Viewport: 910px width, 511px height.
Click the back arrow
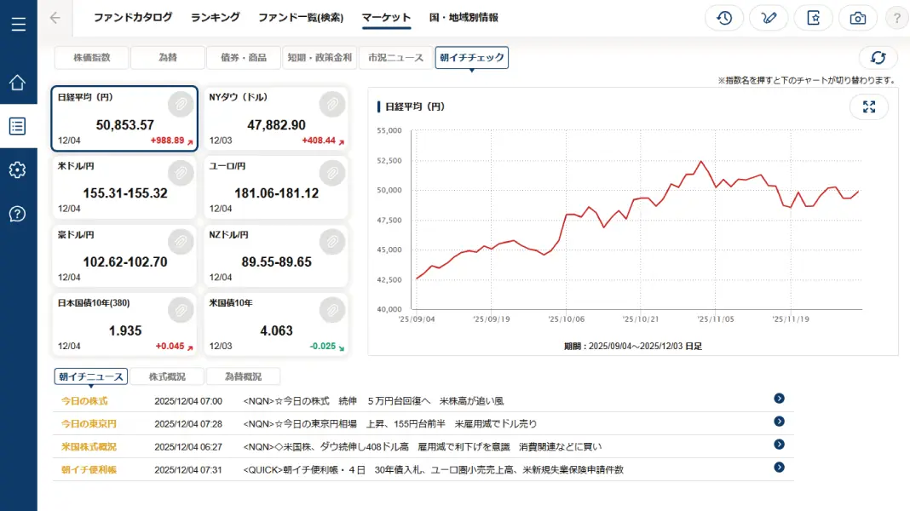55,18
